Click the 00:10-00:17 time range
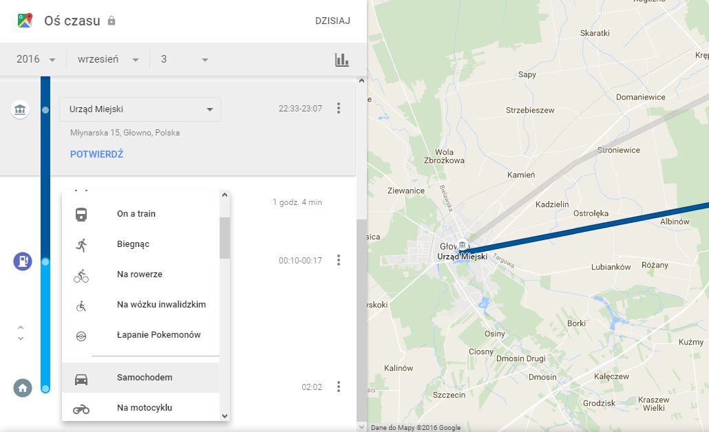The image size is (709, 432). pyautogui.click(x=300, y=260)
